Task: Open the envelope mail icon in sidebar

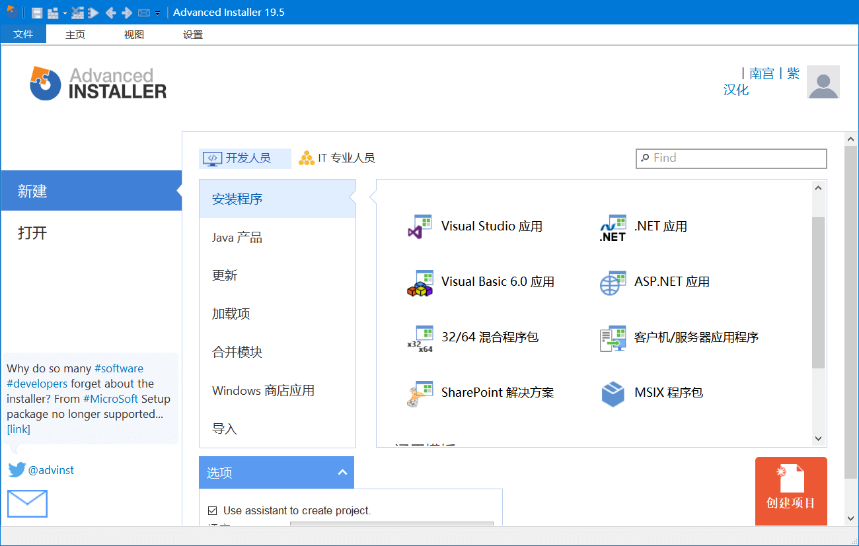Action: (x=27, y=503)
